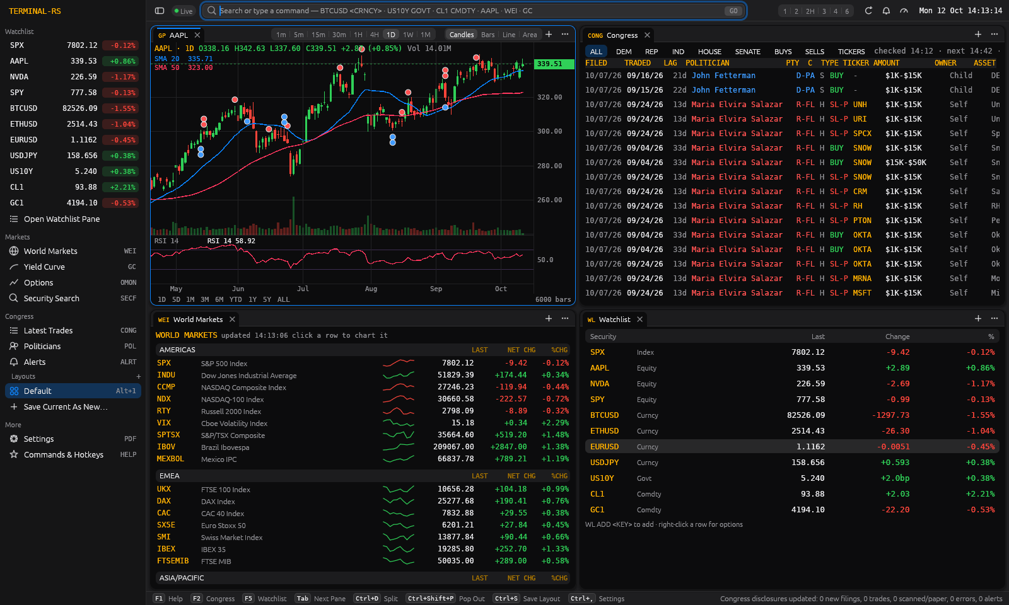Open World Markets from sidebar
This screenshot has height=605, width=1009.
73,251
